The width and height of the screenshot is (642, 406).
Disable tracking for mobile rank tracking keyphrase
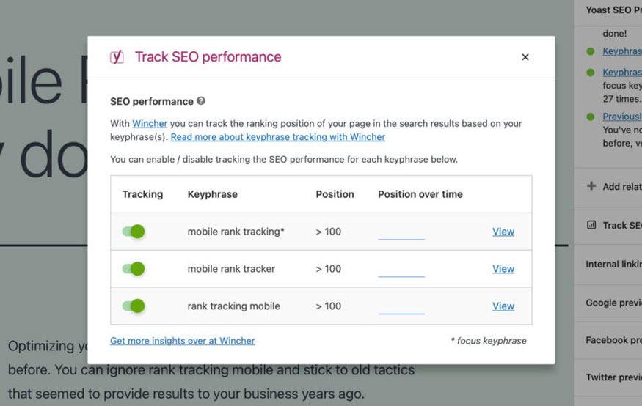coord(134,232)
